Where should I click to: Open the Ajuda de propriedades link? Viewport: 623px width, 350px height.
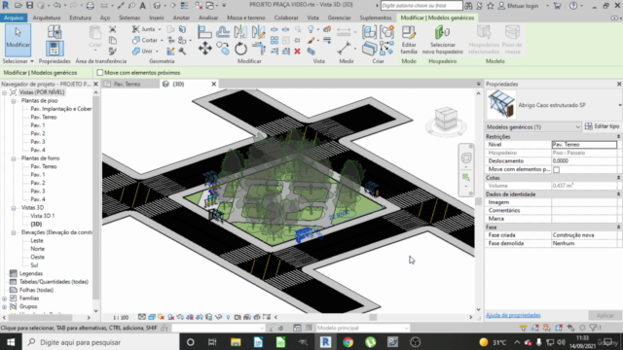[x=513, y=315]
